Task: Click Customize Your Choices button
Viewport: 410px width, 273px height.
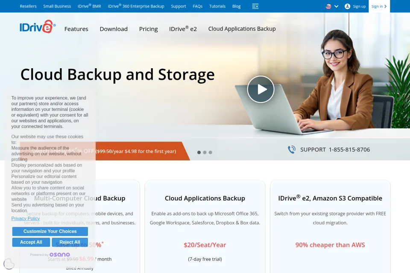Action: (50, 231)
